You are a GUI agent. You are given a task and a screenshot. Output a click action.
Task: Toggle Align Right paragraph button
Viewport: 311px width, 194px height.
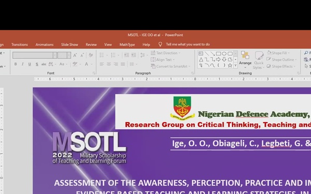pyautogui.click(x=116, y=64)
